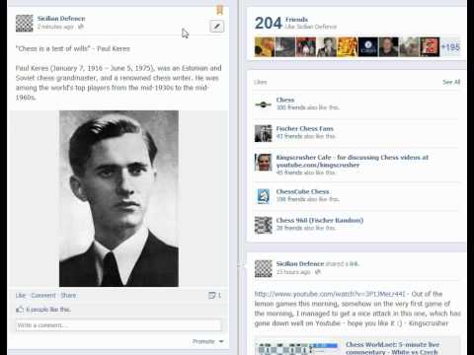The image size is (474, 355).
Task: Open the first friend avatar in the Friends row
Action: [x=265, y=47]
